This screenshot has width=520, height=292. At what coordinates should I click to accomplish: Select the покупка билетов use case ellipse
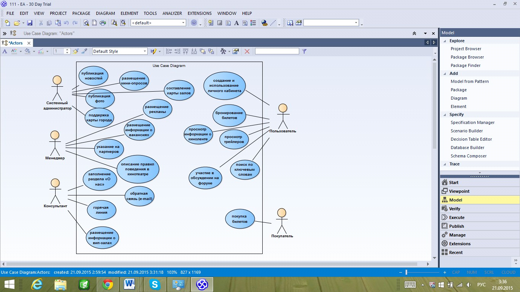240,219
